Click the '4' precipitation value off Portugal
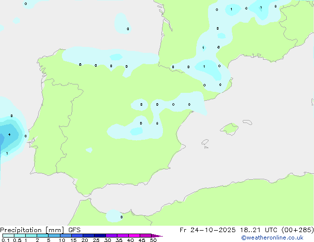Viewport: 314px width, 242px height. tap(9, 134)
